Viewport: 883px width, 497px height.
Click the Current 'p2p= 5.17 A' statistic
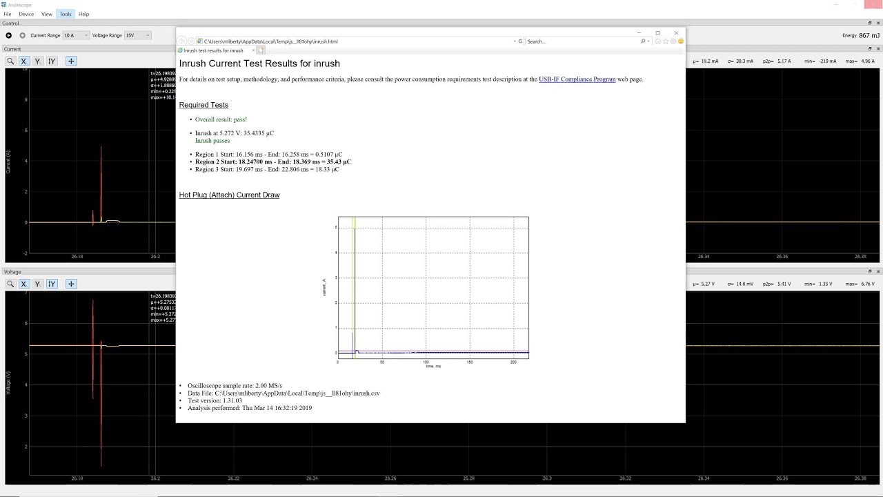coord(776,61)
